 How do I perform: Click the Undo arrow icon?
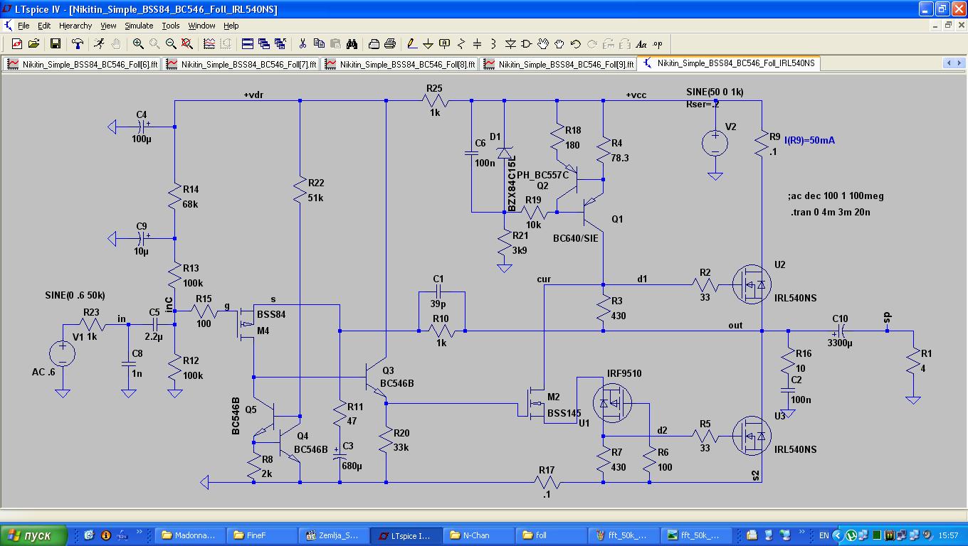(576, 44)
